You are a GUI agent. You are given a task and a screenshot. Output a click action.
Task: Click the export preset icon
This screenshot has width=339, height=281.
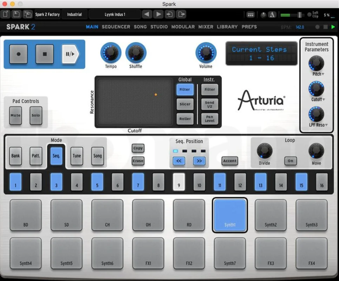pyautogui.click(x=181, y=14)
